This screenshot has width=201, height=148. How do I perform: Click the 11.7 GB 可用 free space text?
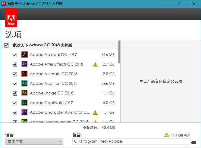coord(181,135)
